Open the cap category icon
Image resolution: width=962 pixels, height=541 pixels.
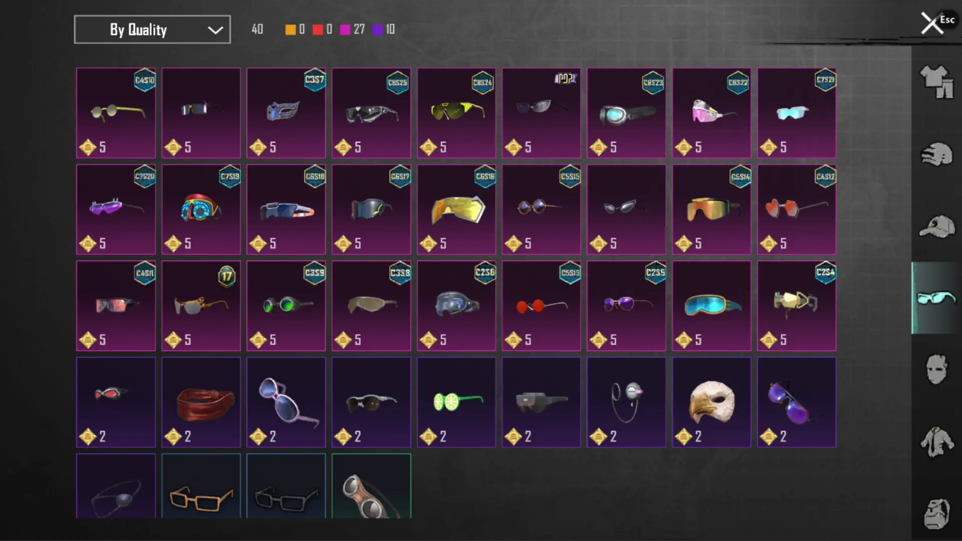(936, 226)
